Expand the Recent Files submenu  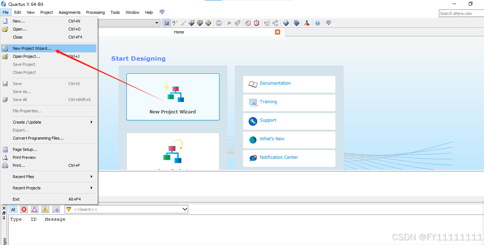pos(49,177)
